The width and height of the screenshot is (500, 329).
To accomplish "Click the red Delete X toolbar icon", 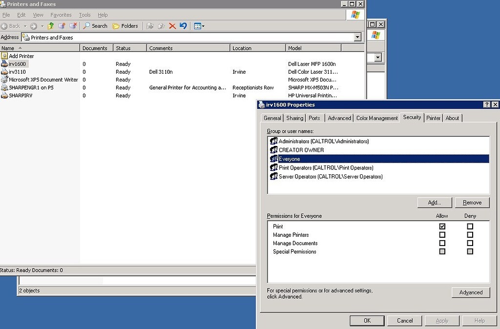I will click(x=172, y=26).
